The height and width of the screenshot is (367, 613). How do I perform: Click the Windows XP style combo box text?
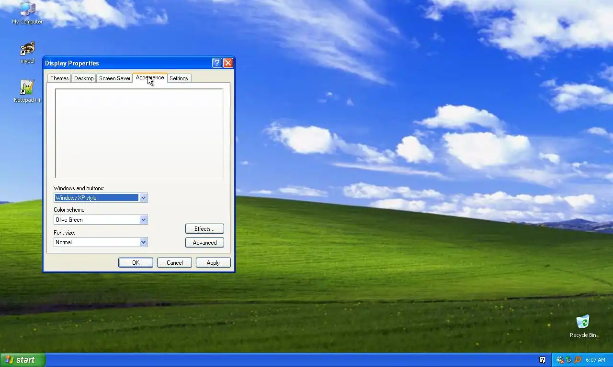point(96,198)
